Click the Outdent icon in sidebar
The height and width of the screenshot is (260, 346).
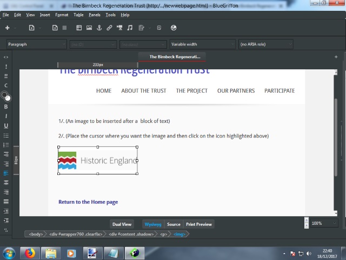(x=6, y=220)
